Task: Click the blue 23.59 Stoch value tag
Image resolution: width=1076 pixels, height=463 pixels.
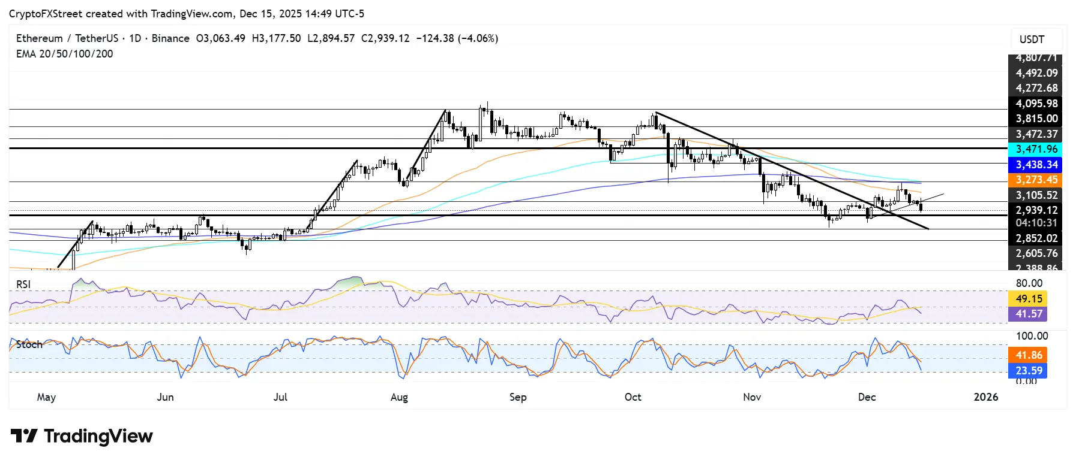Action: 1029,371
